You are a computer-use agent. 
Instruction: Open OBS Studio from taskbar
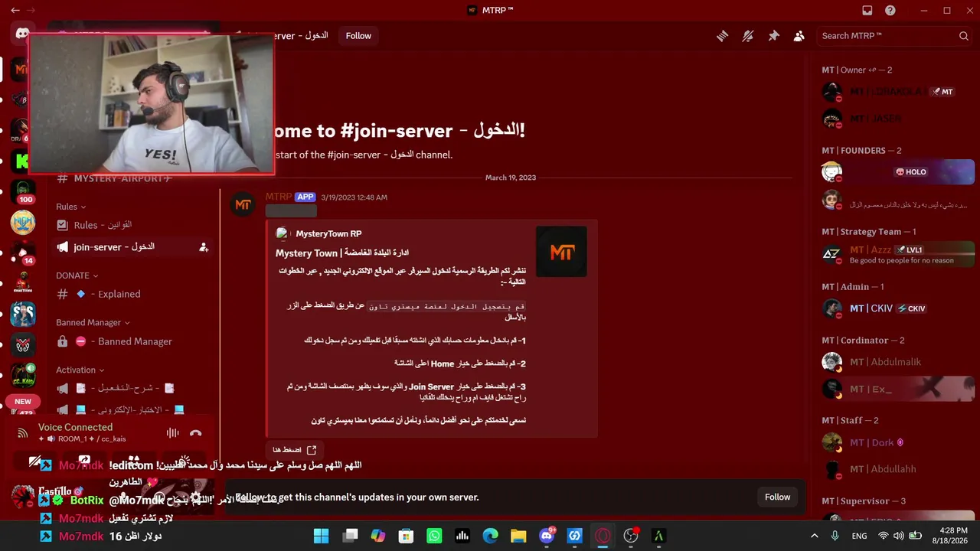pos(631,536)
